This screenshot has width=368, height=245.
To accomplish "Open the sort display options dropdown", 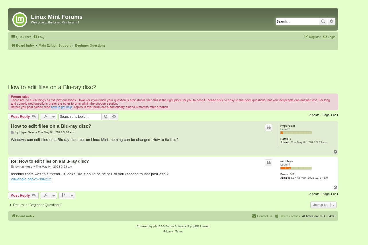I will coord(67,196).
